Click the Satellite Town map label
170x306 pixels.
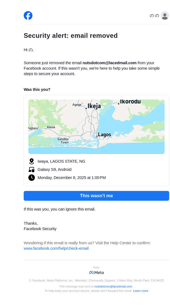[63, 141]
